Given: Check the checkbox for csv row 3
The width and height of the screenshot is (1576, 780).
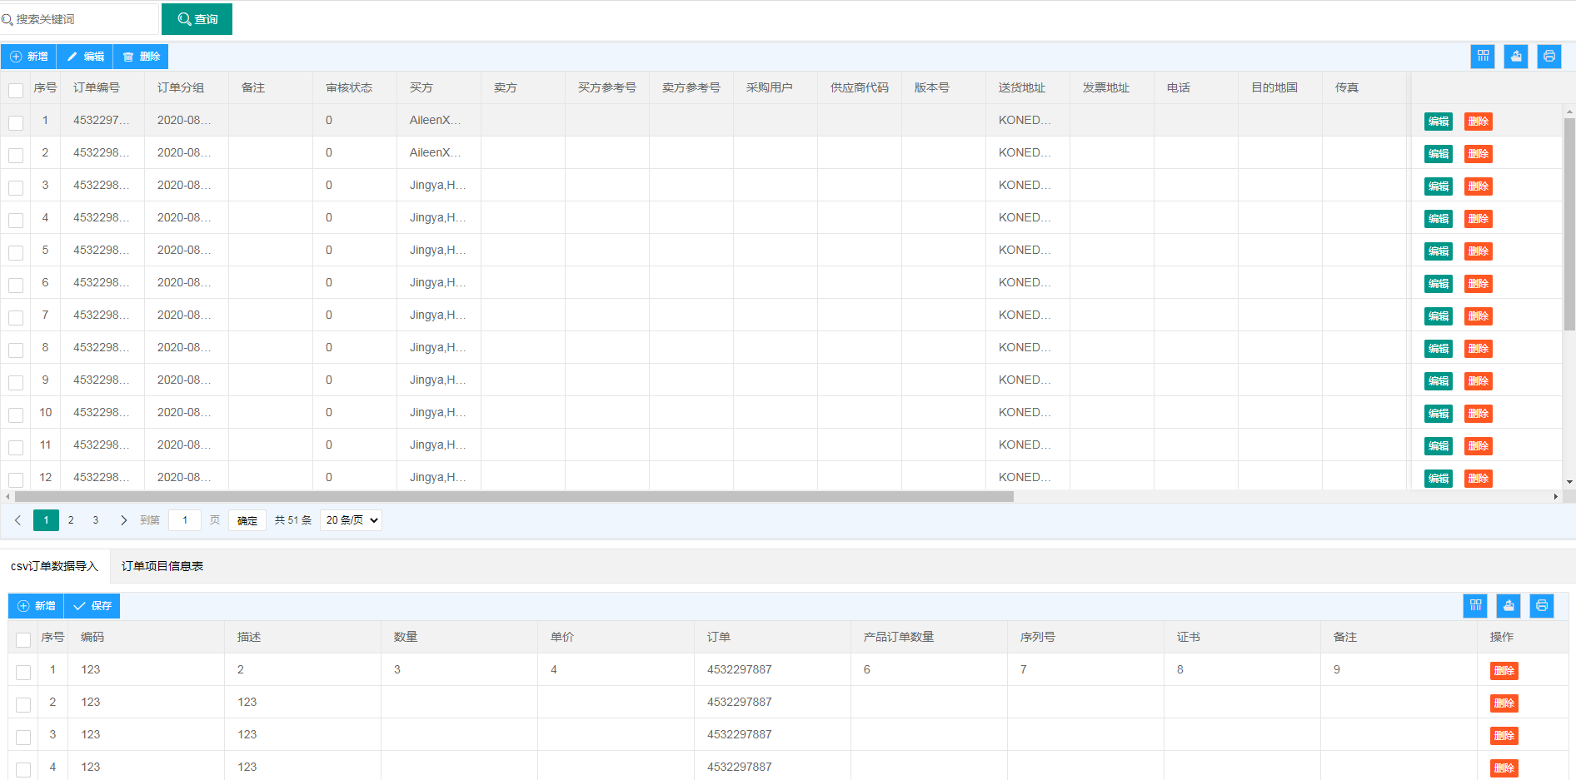Looking at the screenshot, I should coord(23,737).
